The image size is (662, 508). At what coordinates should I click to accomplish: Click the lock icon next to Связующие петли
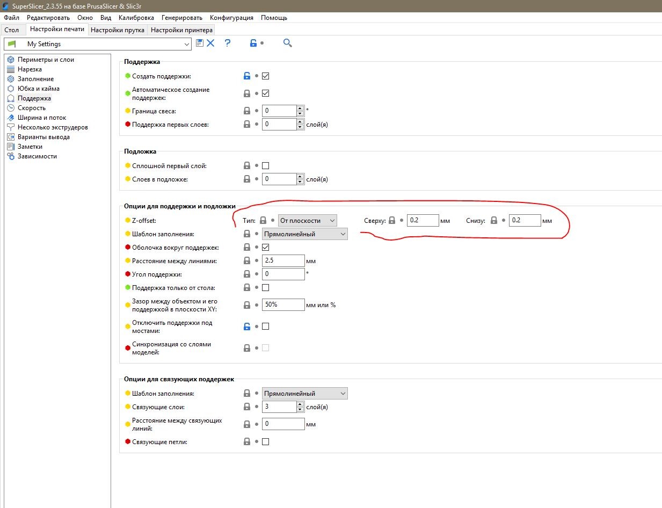point(247,441)
